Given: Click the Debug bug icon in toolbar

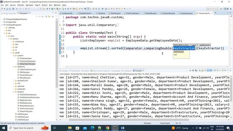Looking at the screenshot, I should pyautogui.click(x=47, y=9).
